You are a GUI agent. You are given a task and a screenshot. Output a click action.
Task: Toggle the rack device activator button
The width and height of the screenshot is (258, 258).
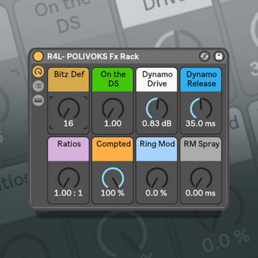[38, 56]
